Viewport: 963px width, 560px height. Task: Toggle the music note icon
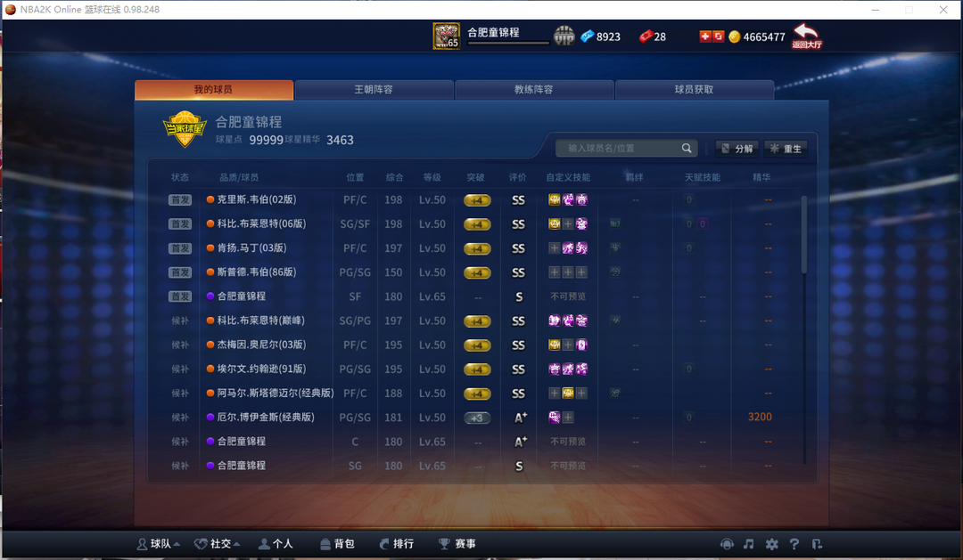749,544
